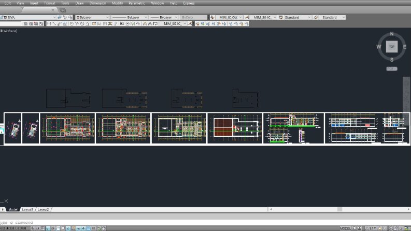Viewport: 411px width, 231px height.
Task: Click the annotation scale 1:1 control
Action: [371, 228]
